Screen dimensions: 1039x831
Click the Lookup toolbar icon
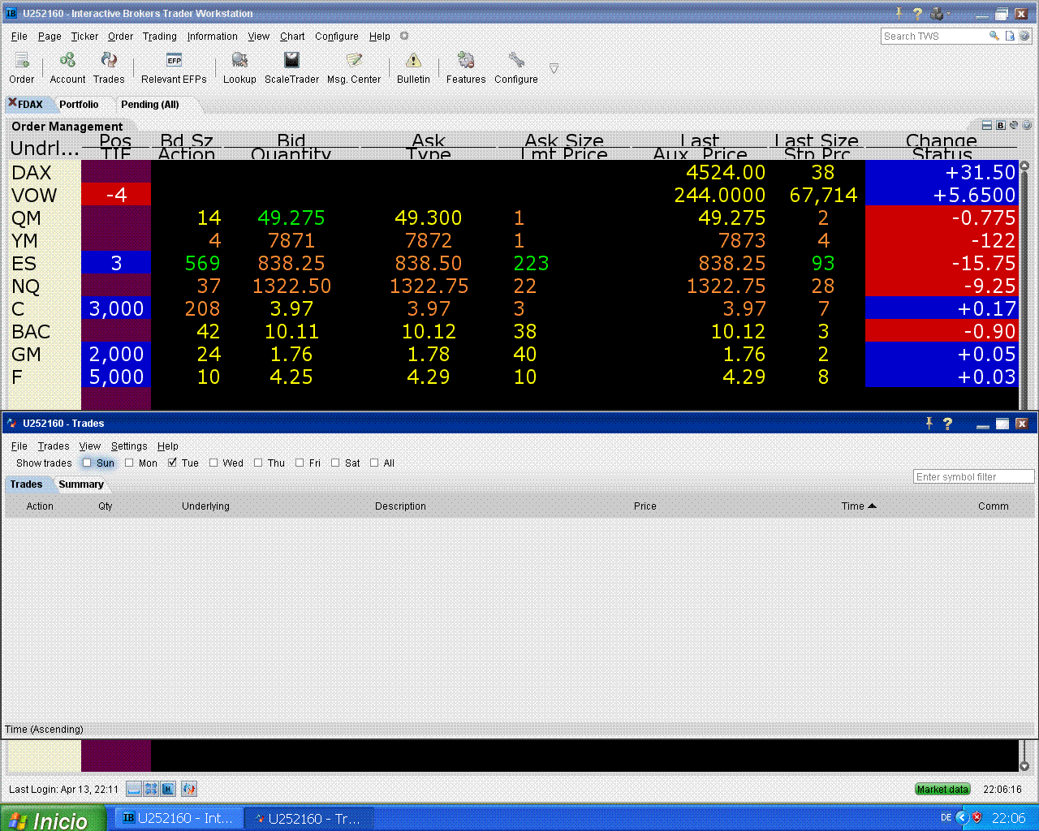pyautogui.click(x=239, y=60)
